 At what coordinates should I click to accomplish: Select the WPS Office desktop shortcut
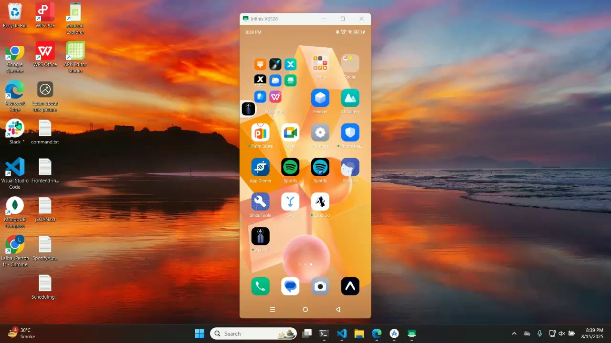(45, 55)
